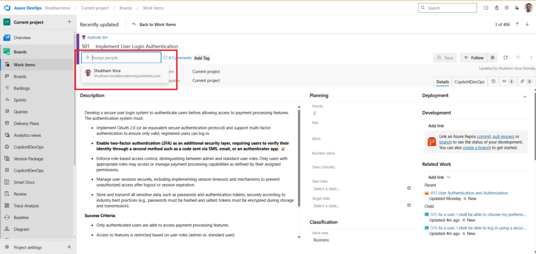This screenshot has width=536, height=254.
Task: Click the Follow button
Action: point(473,58)
